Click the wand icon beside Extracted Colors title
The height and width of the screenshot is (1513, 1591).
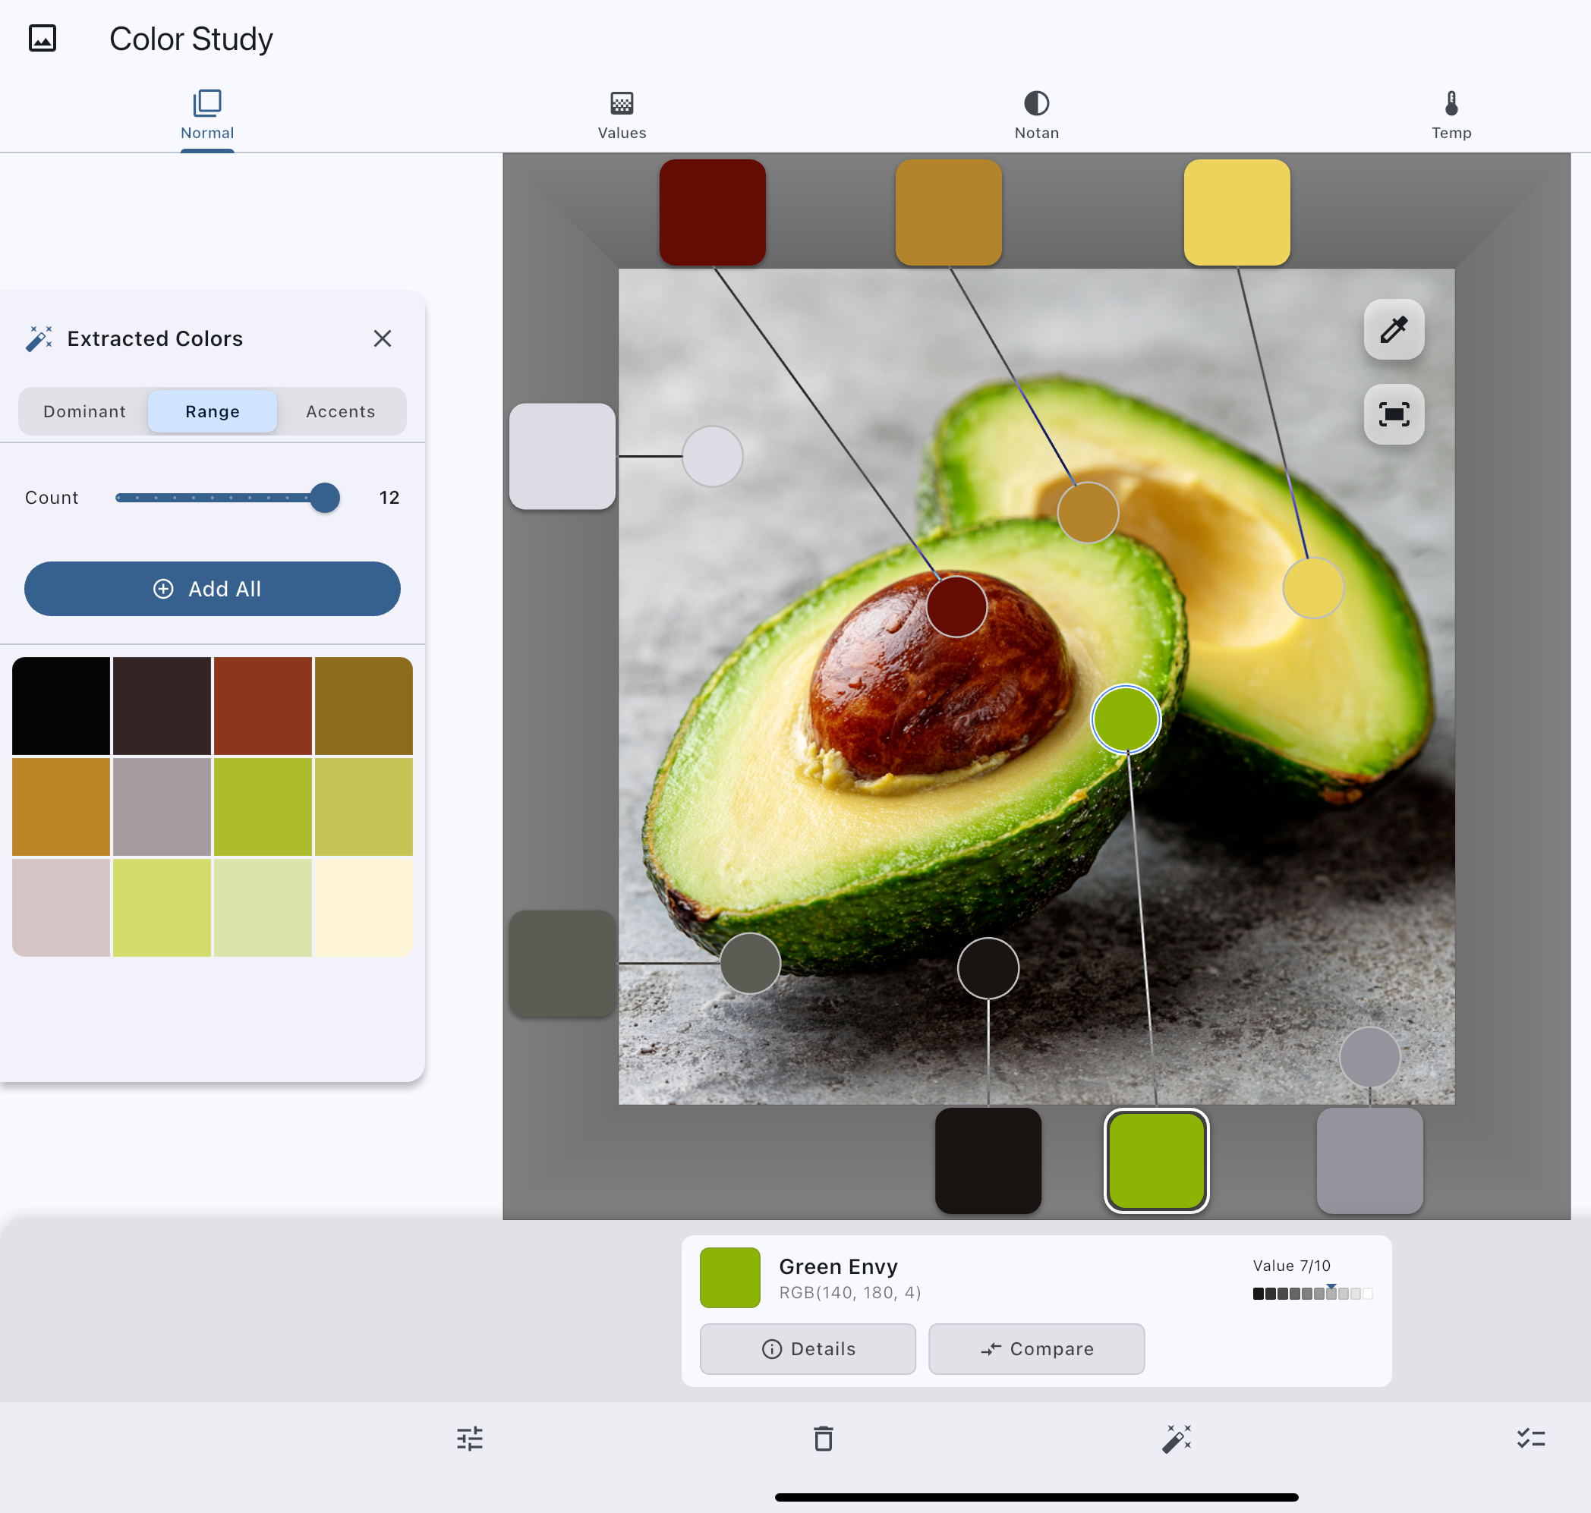[37, 338]
